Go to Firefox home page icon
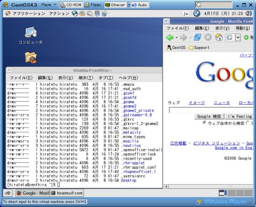This screenshot has width=256, height=207. (219, 37)
